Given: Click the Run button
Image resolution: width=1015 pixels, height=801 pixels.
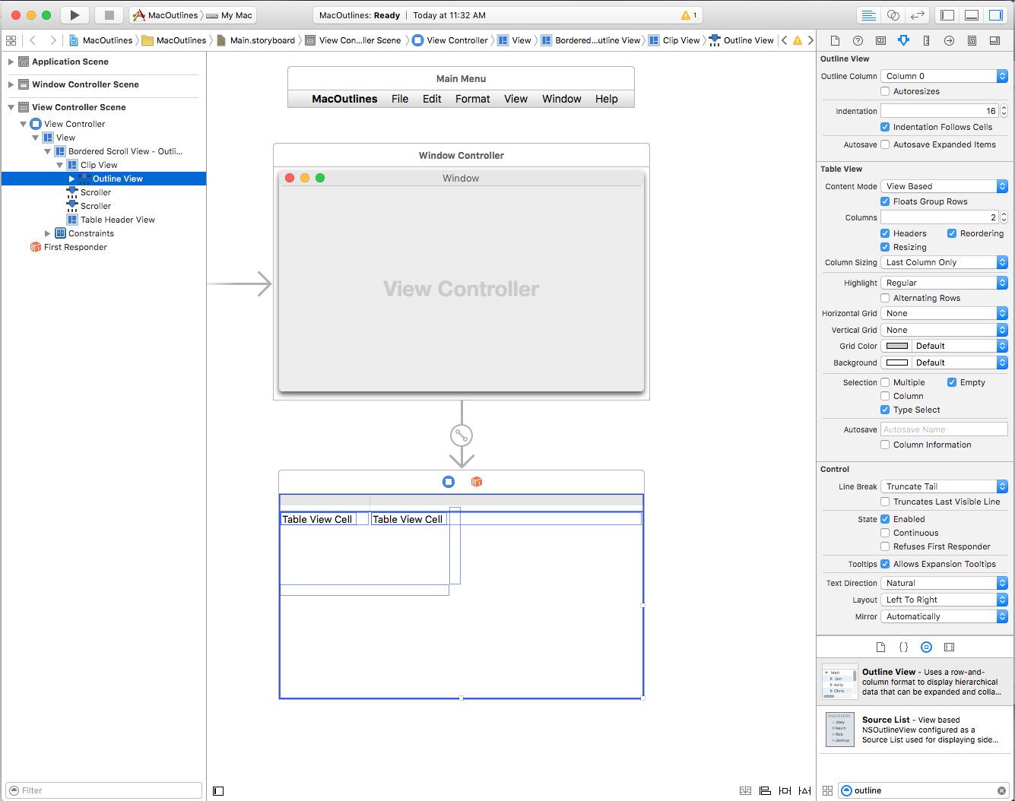Looking at the screenshot, I should click(74, 14).
